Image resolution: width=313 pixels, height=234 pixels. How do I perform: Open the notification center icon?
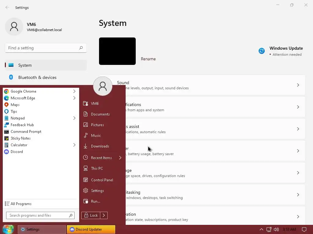(304, 230)
